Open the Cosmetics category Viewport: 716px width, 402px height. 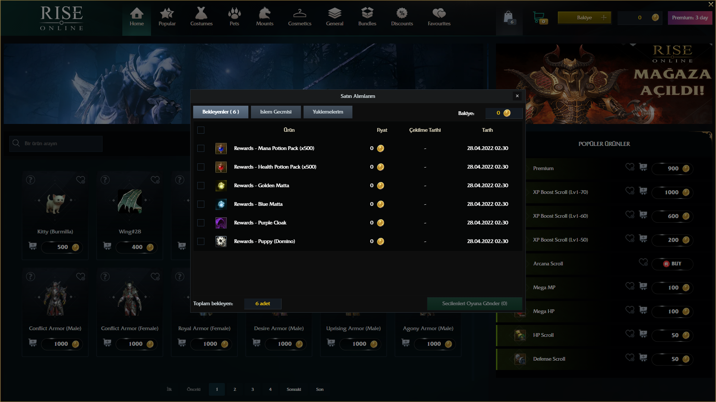[299, 17]
